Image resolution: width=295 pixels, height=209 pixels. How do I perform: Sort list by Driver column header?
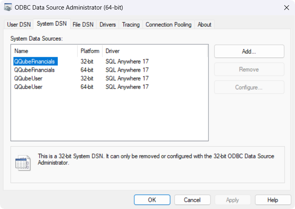(x=155, y=51)
